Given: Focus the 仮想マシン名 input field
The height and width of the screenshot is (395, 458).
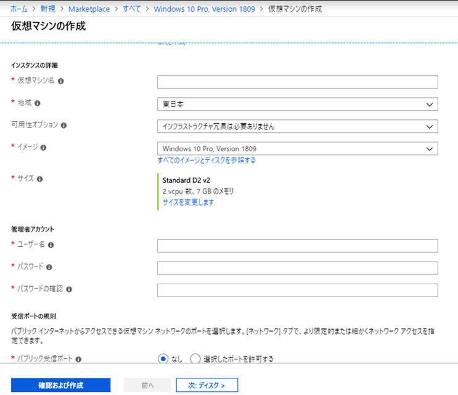Looking at the screenshot, I should (297, 82).
